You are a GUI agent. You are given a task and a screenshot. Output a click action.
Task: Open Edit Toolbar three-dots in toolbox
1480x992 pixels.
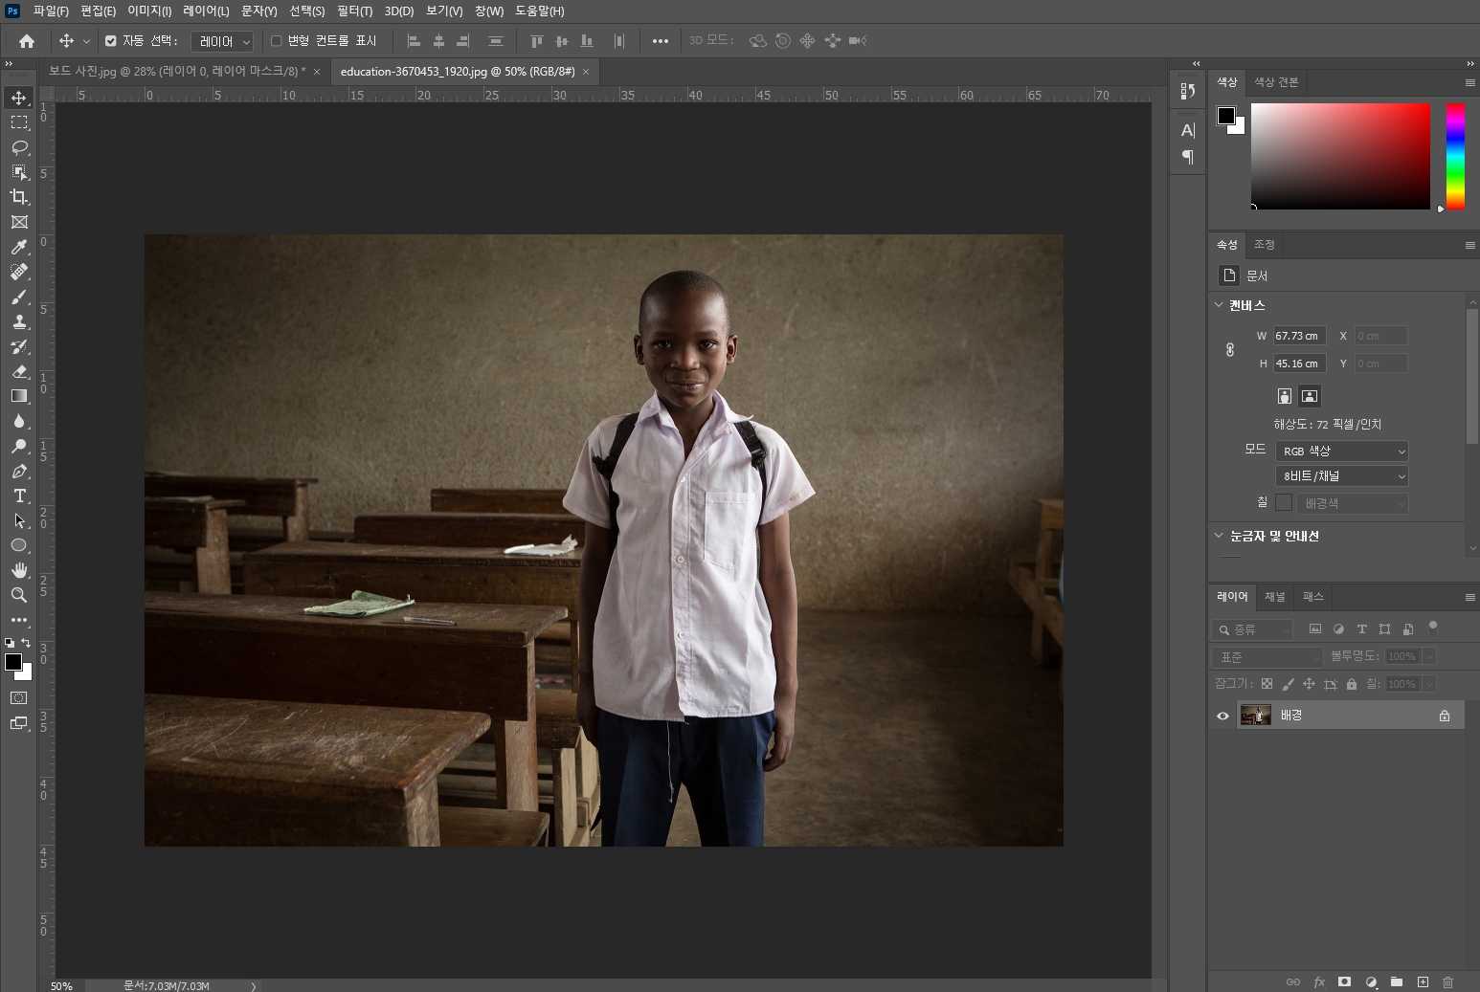[x=18, y=620]
